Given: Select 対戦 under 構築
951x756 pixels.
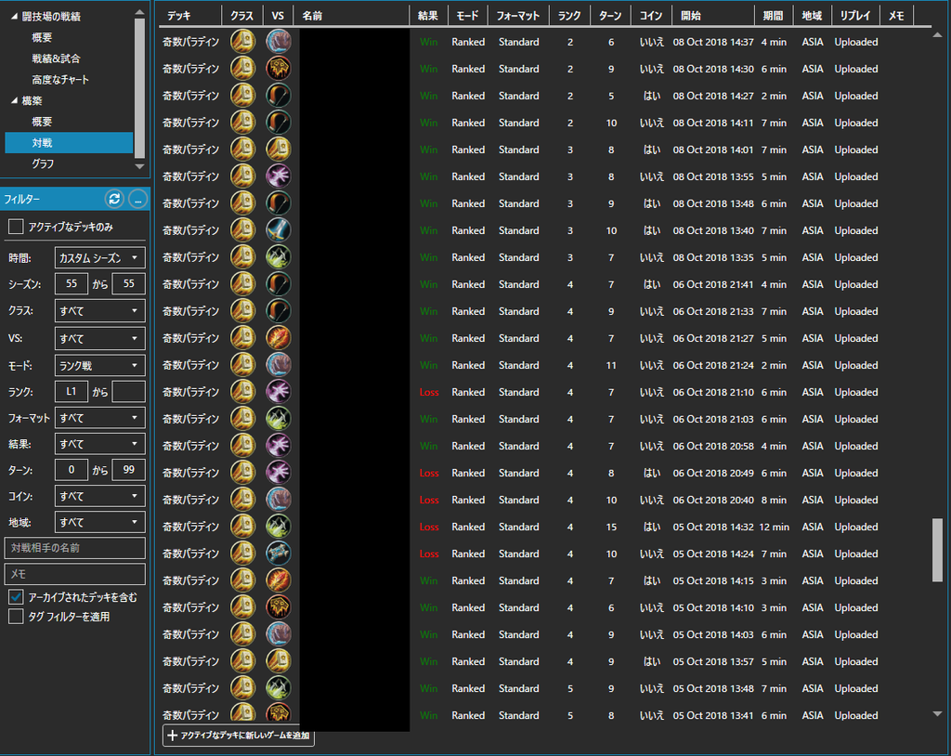Looking at the screenshot, I should pos(69,143).
